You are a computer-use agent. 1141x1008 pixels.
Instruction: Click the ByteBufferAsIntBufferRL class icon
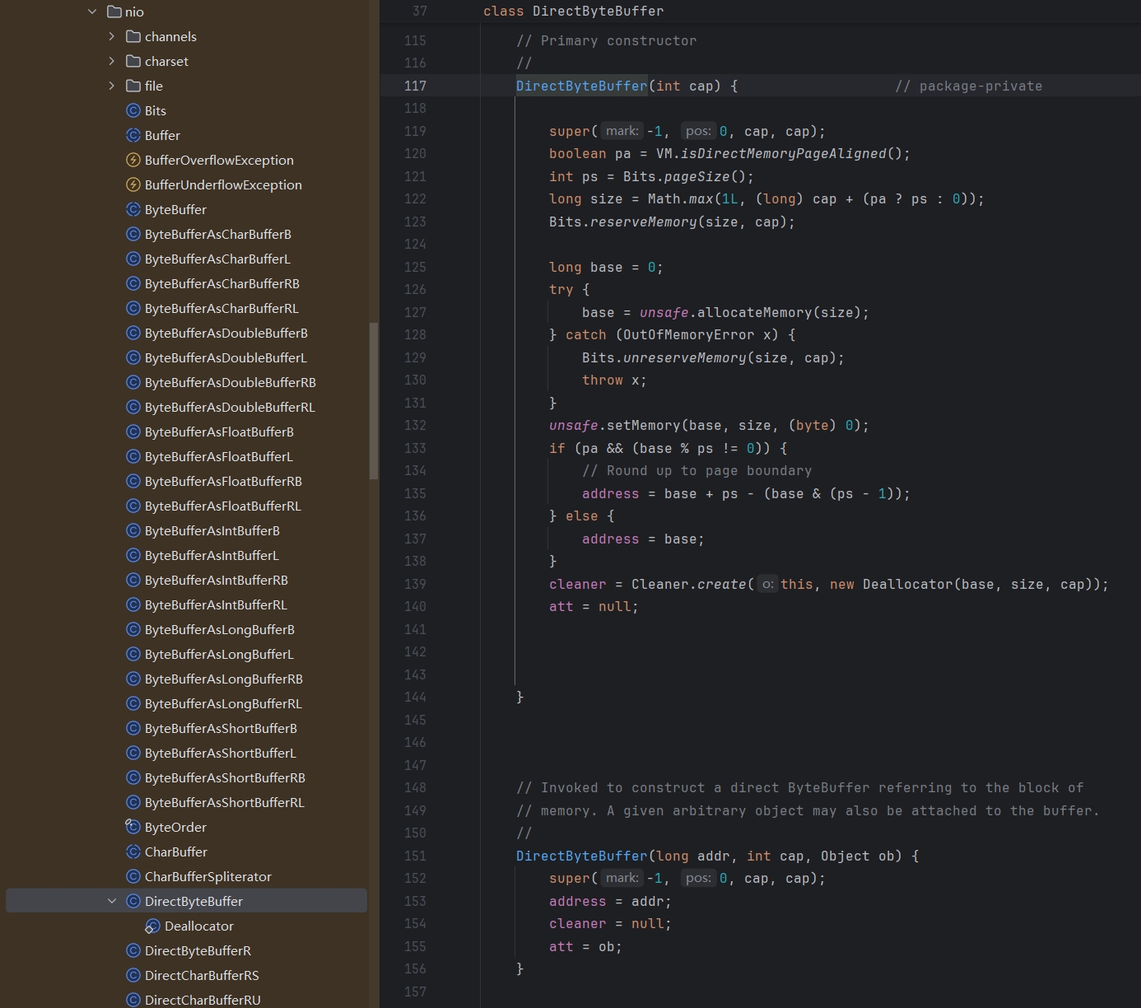pos(133,604)
